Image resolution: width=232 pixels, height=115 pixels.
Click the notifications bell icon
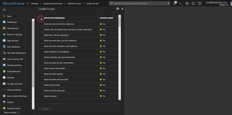pyautogui.click(x=175, y=3)
